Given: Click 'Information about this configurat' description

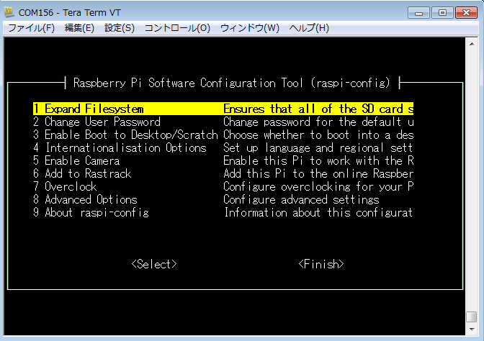Looking at the screenshot, I should (318, 212).
